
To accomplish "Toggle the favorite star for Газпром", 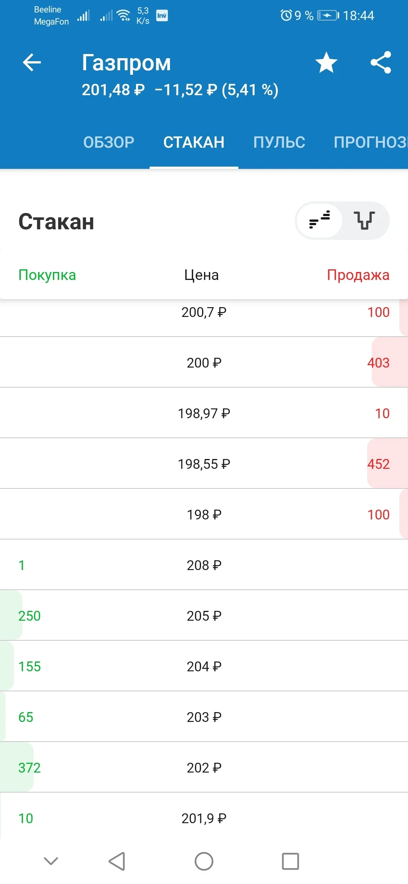I will [x=326, y=62].
